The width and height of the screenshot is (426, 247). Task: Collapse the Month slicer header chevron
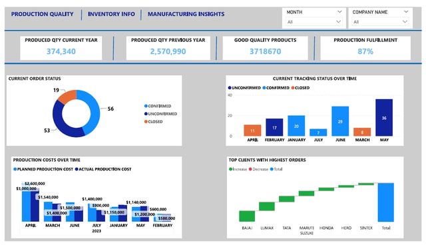pos(339,12)
